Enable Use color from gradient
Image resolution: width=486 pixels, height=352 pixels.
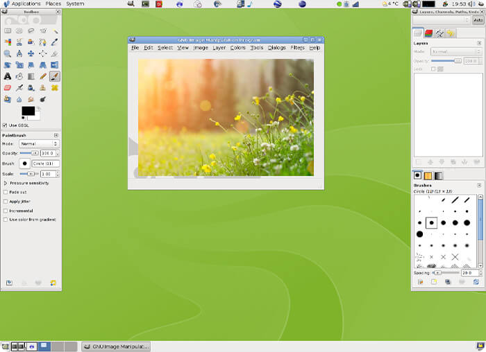click(x=6, y=220)
